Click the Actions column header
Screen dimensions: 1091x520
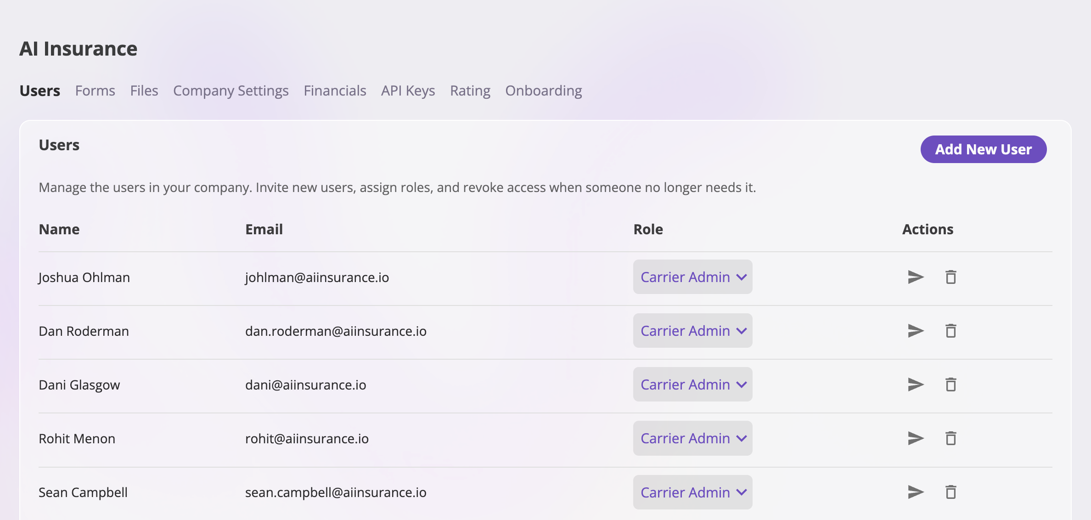928,229
